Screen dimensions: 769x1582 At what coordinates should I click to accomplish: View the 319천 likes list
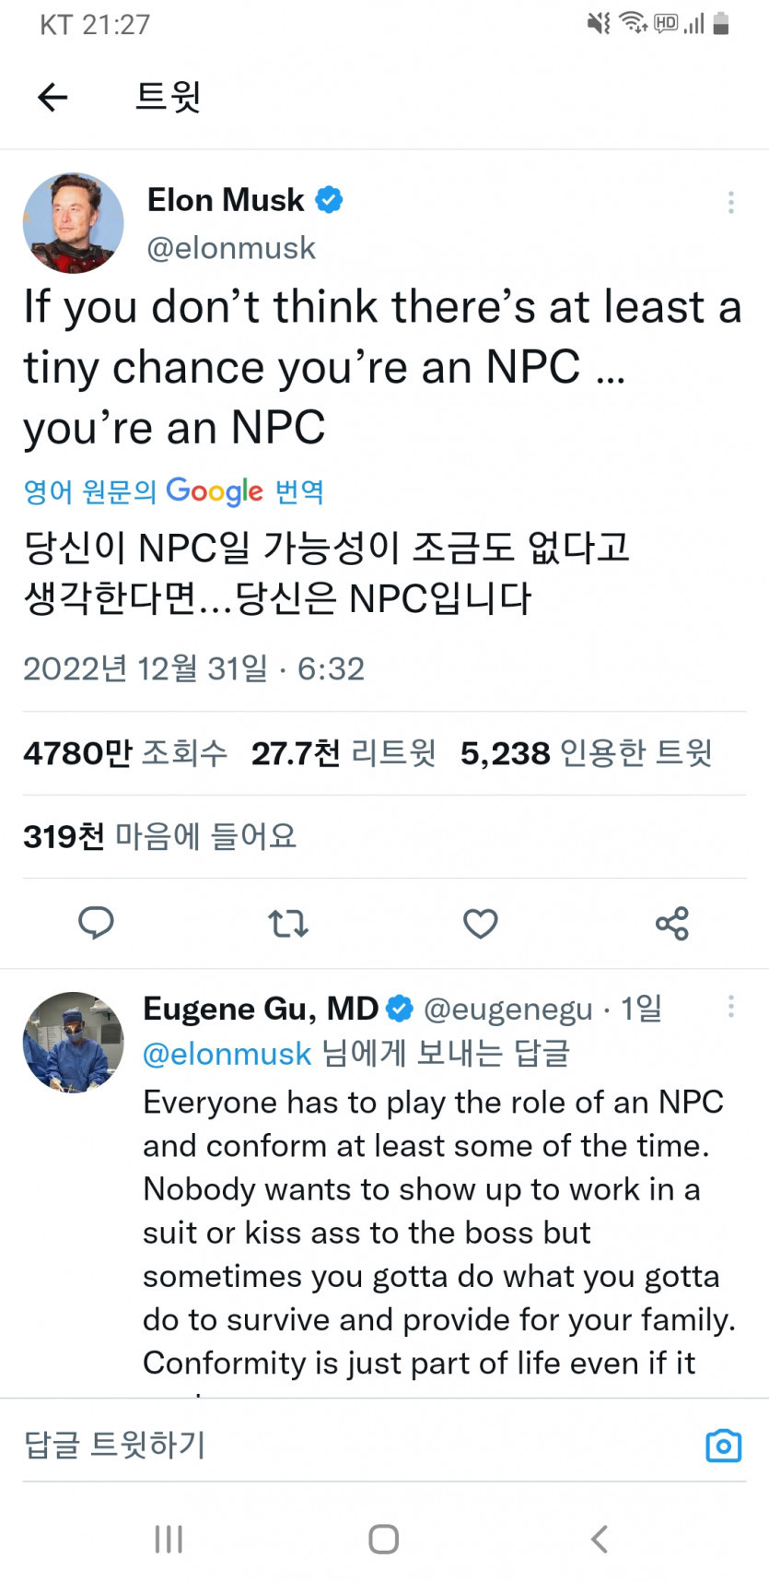(159, 836)
